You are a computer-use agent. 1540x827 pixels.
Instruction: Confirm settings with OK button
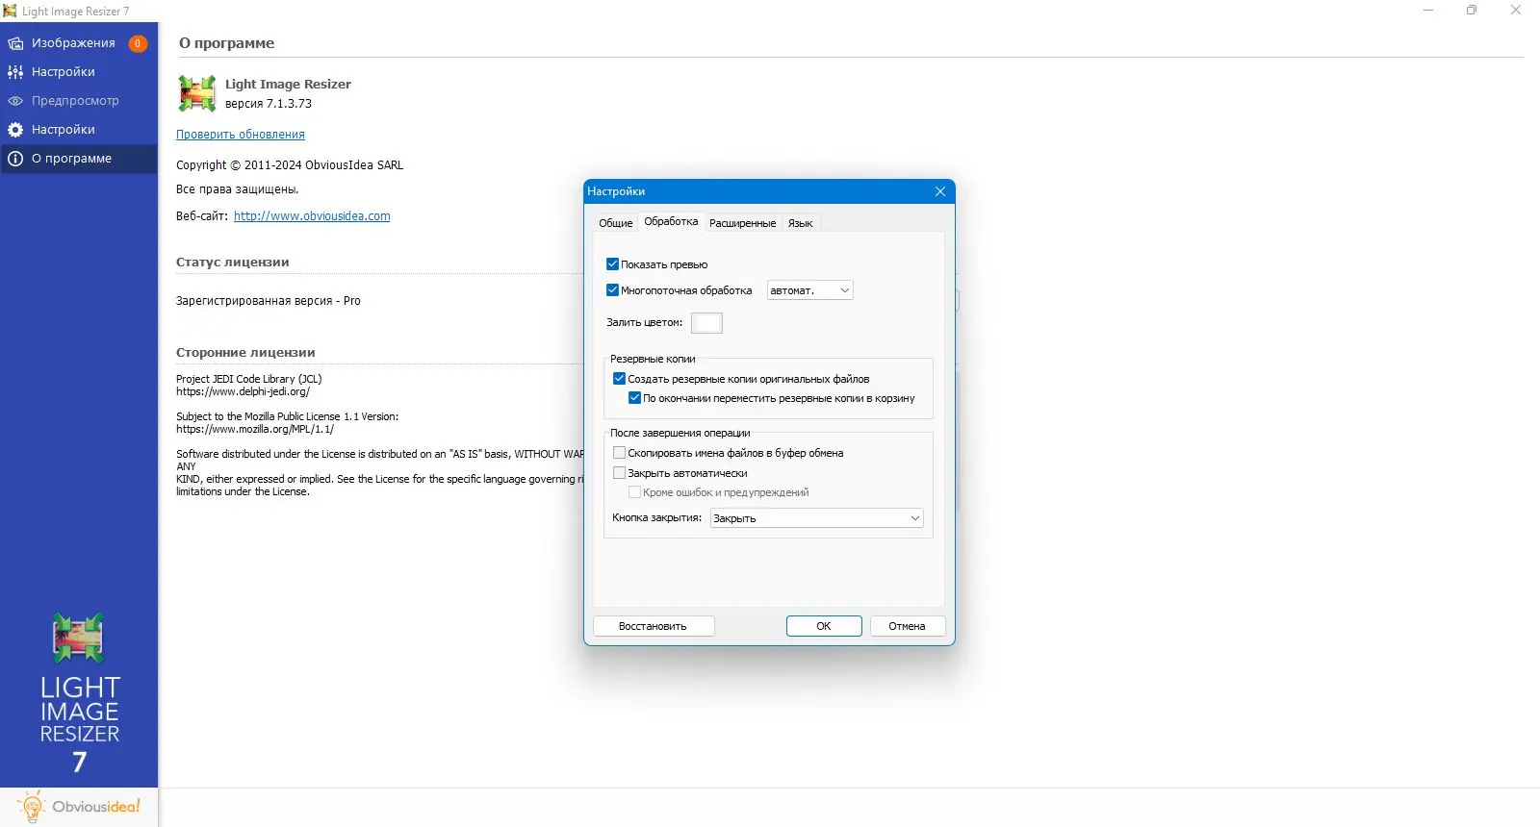click(824, 626)
